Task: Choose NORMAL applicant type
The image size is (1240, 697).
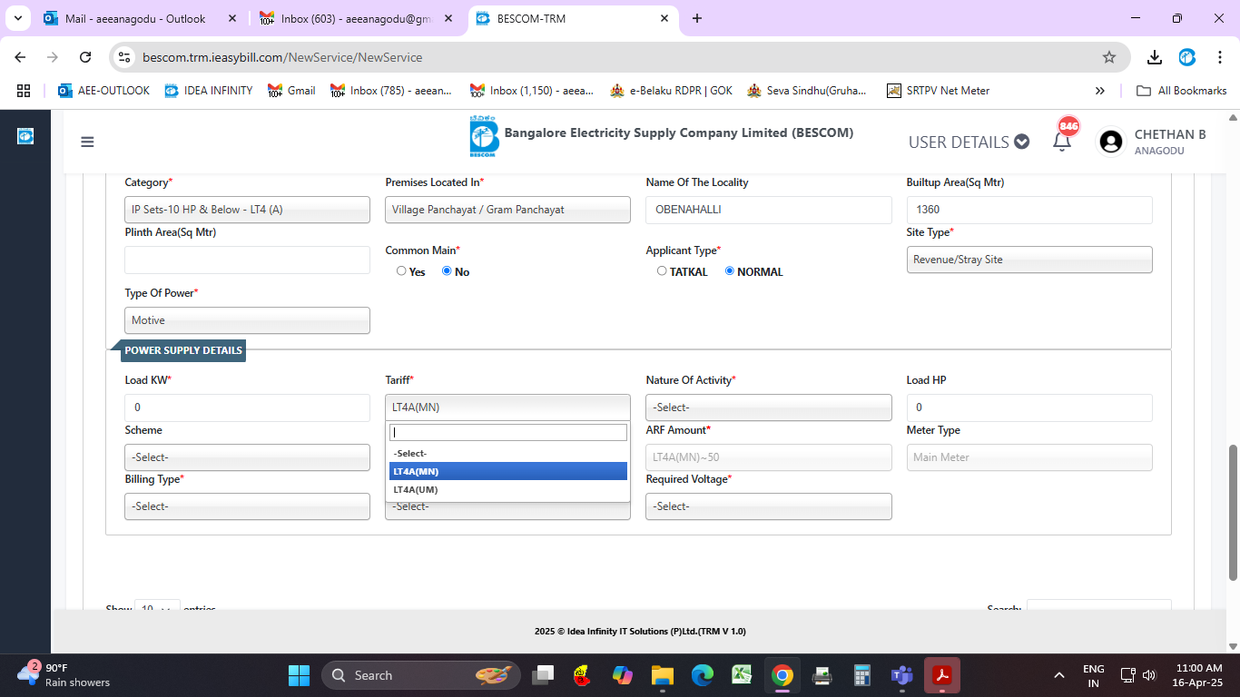Action: (x=730, y=271)
